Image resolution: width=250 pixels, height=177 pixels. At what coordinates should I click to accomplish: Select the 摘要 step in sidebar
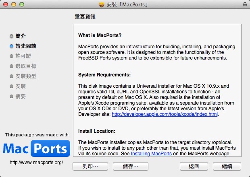21,96
